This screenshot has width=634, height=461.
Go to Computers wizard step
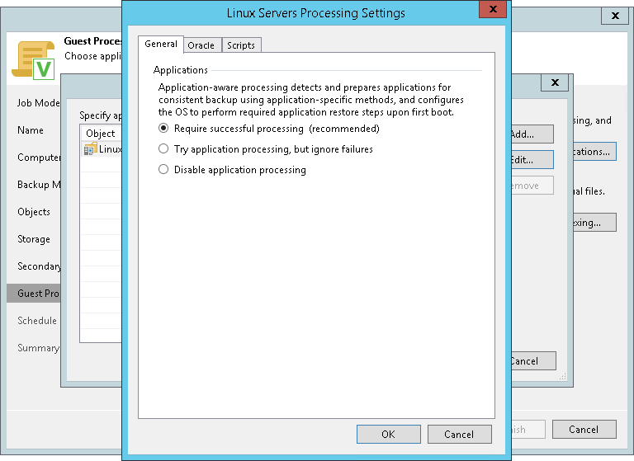pos(39,158)
